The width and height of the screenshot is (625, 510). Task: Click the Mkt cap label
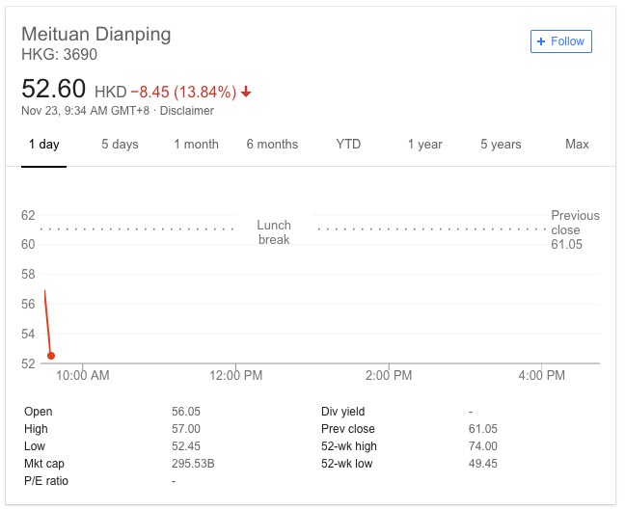44,464
